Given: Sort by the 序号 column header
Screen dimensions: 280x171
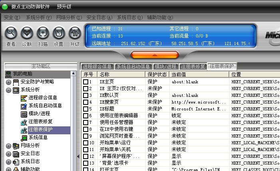Looking at the screenshot, I should click(x=89, y=74).
